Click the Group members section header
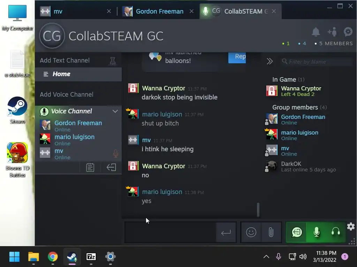 [x=299, y=107]
